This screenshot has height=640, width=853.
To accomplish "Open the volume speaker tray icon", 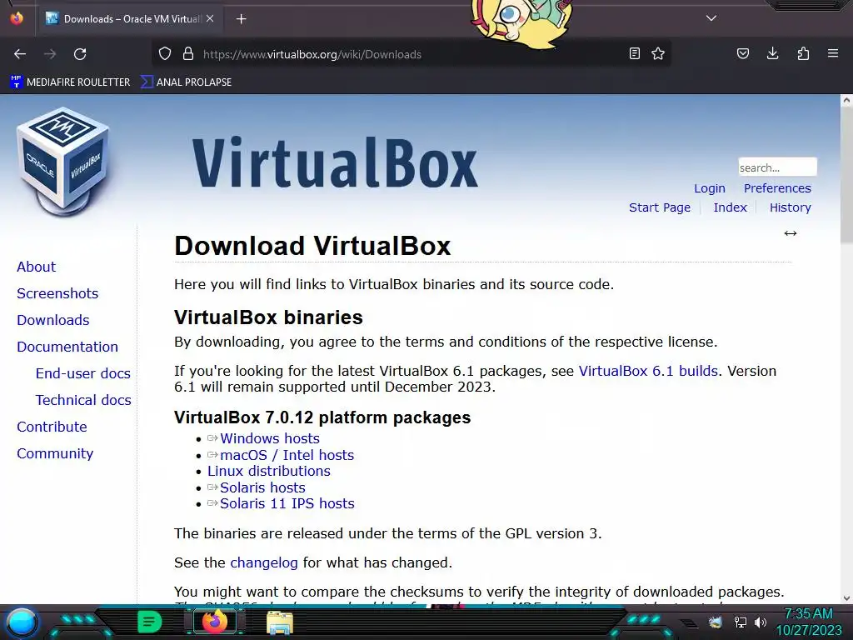I will [761, 622].
